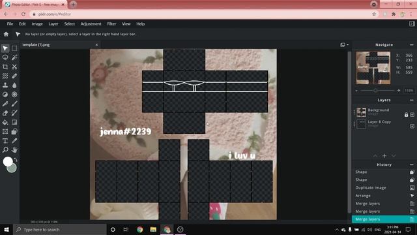Open the gray-green background color swatch
This screenshot has height=235, width=417.
12,169
